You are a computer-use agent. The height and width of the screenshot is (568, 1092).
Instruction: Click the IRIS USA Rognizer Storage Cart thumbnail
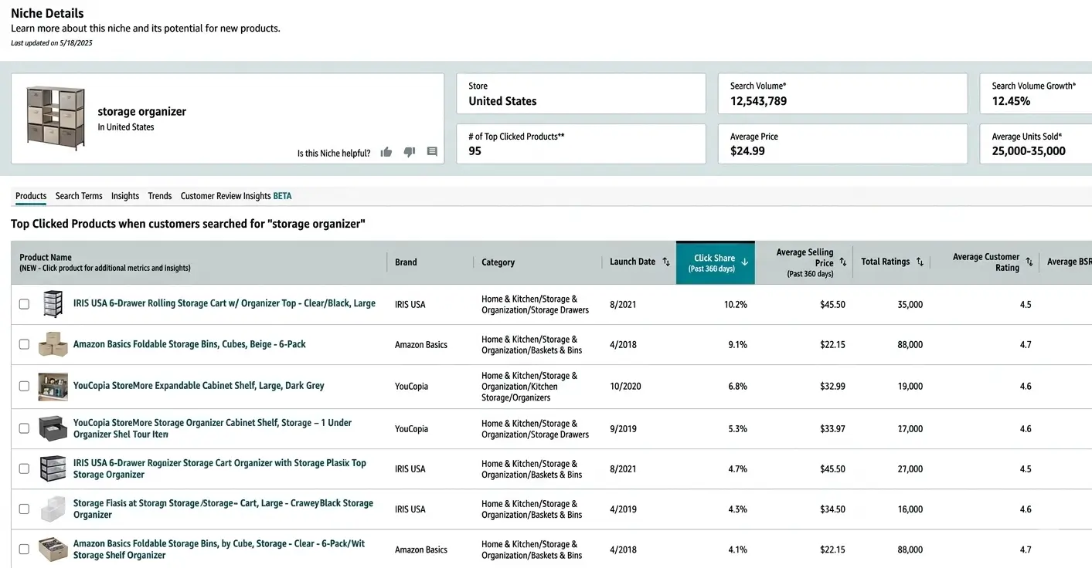click(53, 468)
